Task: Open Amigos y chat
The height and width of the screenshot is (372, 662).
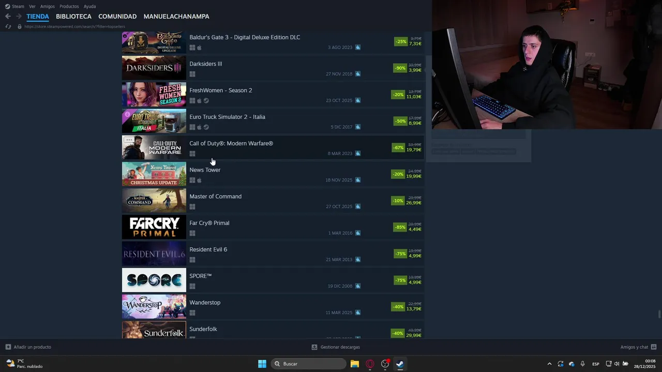Action: tap(638, 347)
